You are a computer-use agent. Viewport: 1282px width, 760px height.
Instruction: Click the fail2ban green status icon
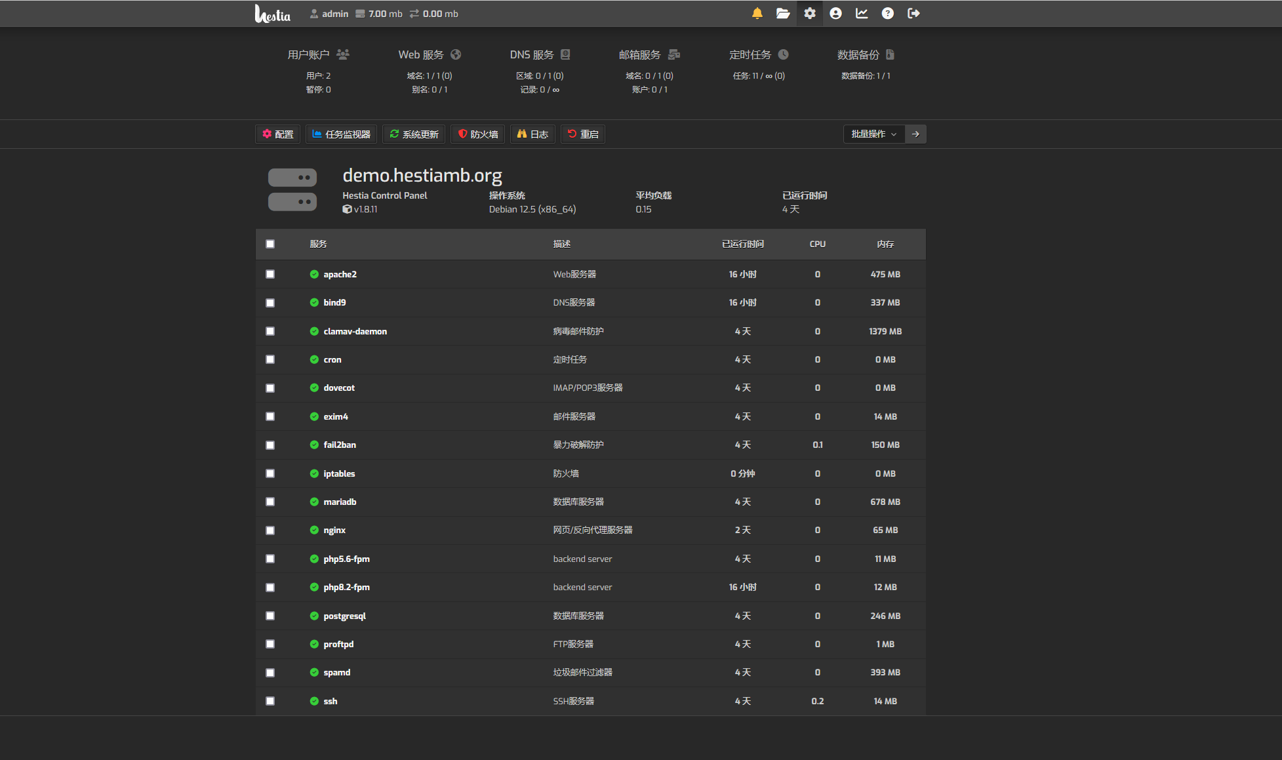[314, 445]
